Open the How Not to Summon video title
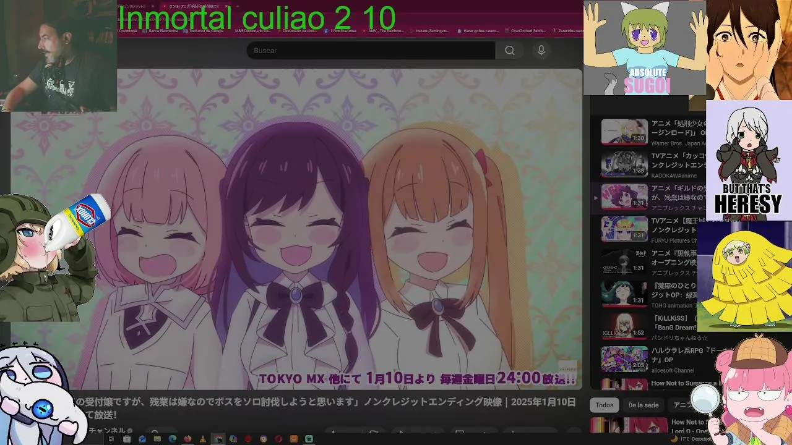This screenshot has width=792, height=445. coord(687,383)
